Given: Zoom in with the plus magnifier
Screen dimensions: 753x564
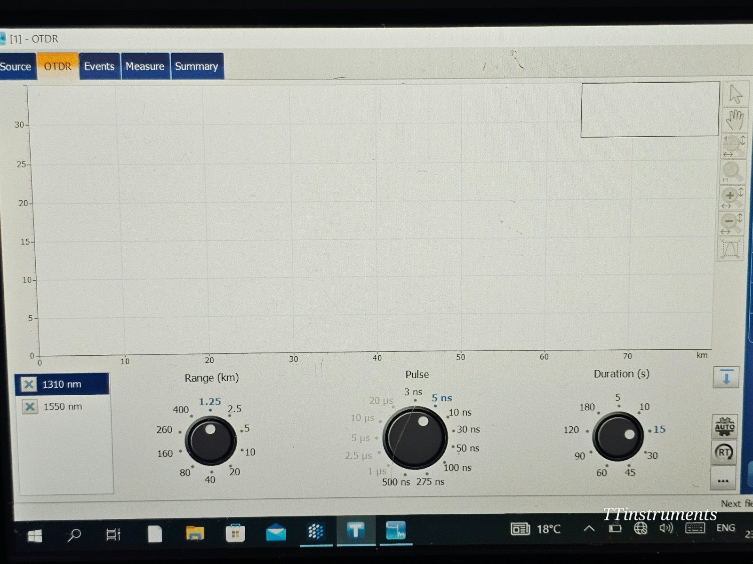Looking at the screenshot, I should point(731,198).
